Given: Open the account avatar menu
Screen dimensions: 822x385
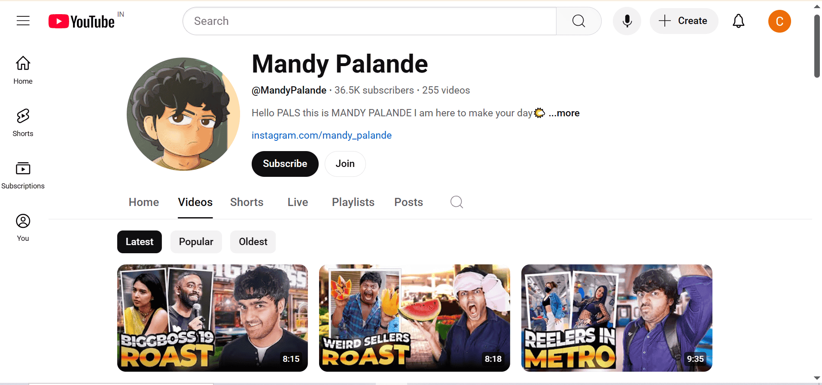Looking at the screenshot, I should (x=779, y=21).
